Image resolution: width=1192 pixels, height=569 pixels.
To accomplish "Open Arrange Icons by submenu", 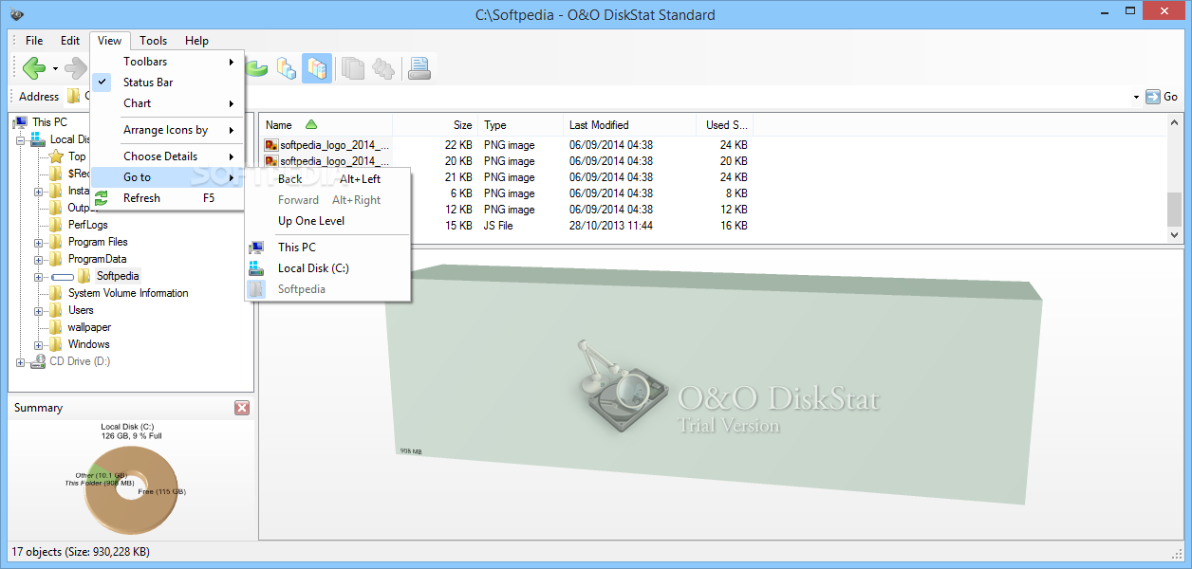I will pos(168,130).
